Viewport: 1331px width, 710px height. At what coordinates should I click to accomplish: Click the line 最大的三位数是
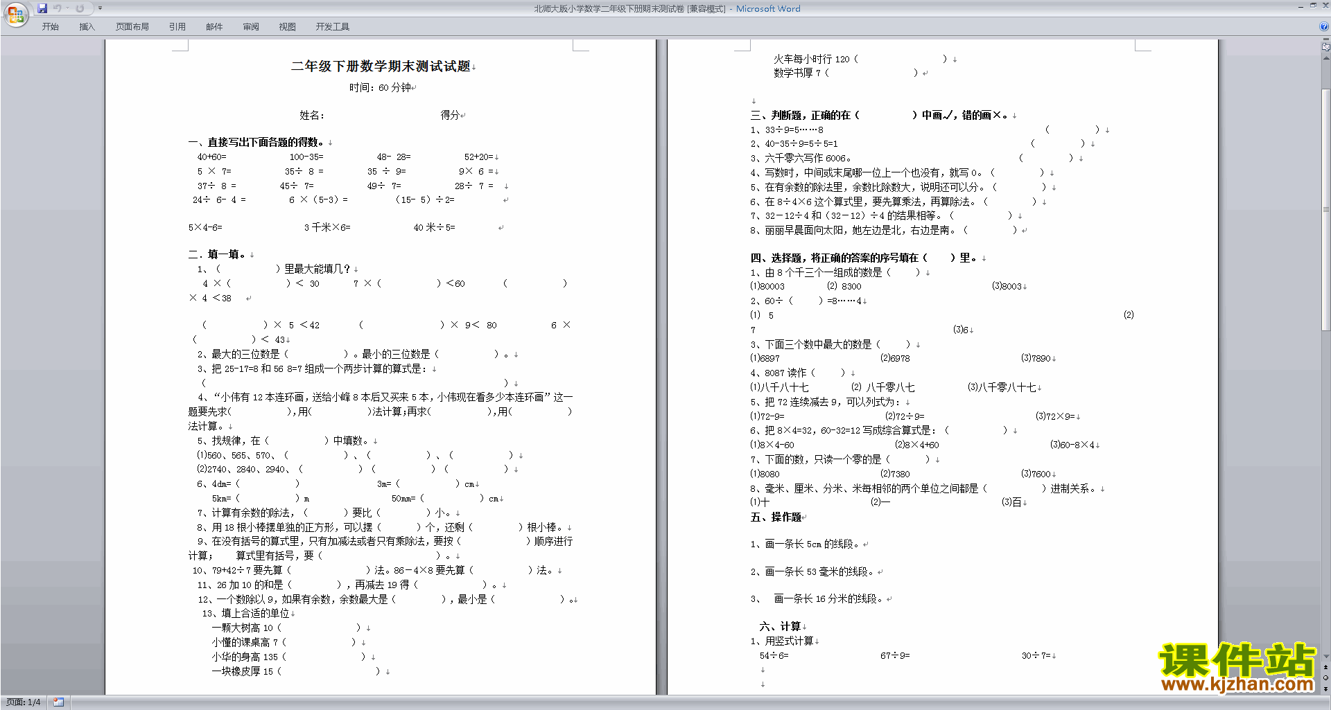coord(356,354)
